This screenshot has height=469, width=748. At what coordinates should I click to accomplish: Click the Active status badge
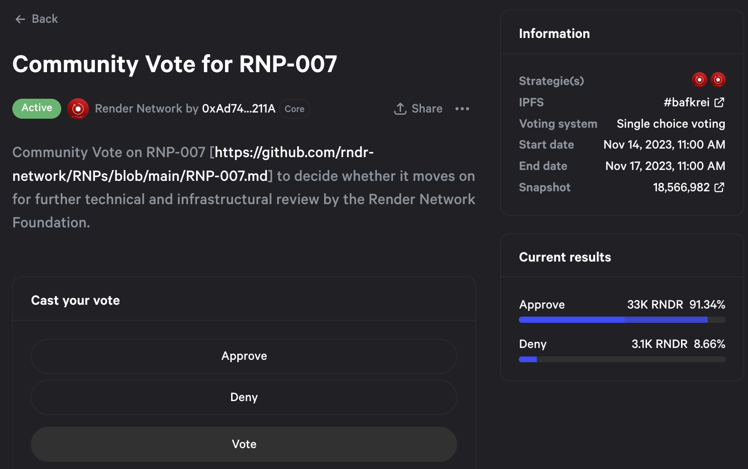[x=37, y=108]
